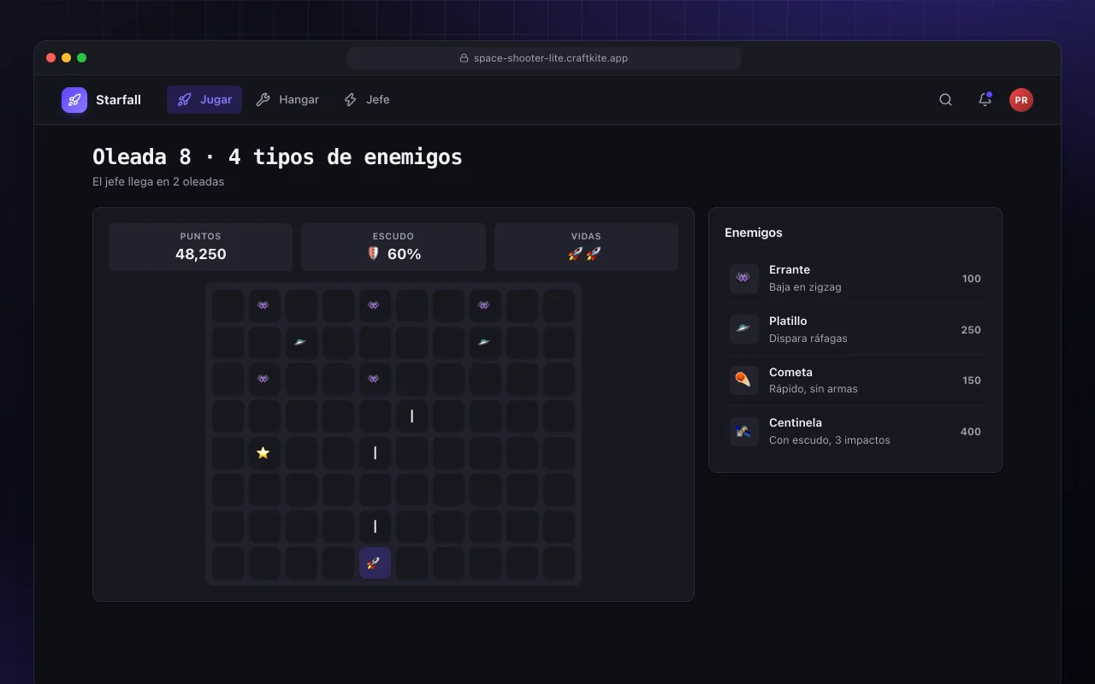Screen dimensions: 1095x684
Task: Click the 250 point value for Platillo
Action: tap(971, 330)
